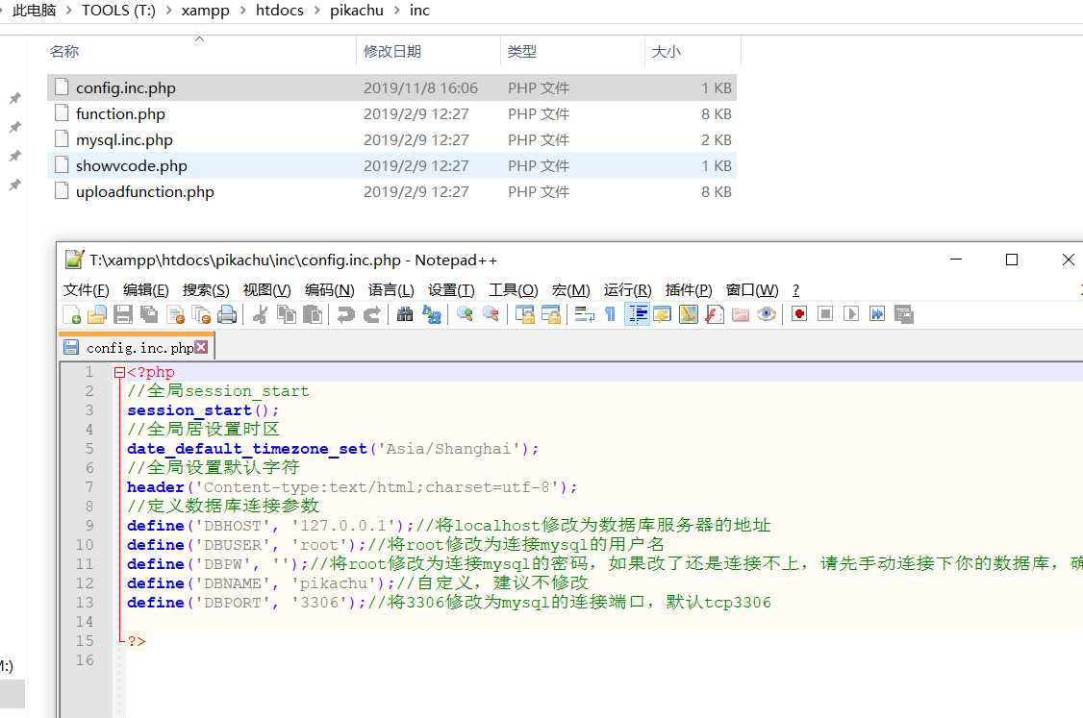The width and height of the screenshot is (1083, 718).
Task: Open the 设置(T) menu
Action: point(451,290)
